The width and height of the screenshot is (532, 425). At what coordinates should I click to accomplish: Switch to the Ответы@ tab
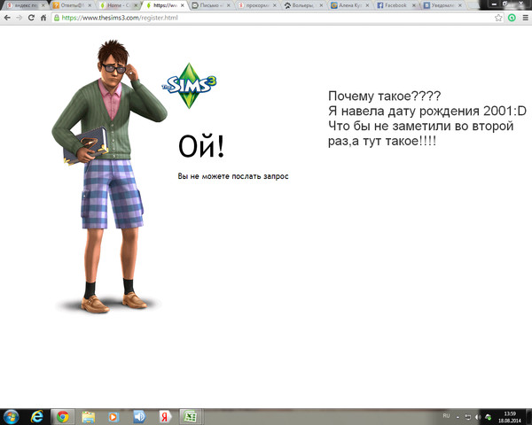click(71, 5)
